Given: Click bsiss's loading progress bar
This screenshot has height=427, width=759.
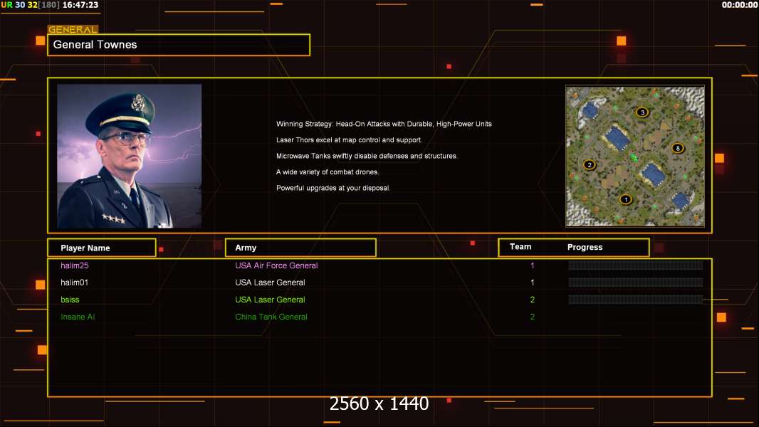Looking at the screenshot, I should (635, 300).
